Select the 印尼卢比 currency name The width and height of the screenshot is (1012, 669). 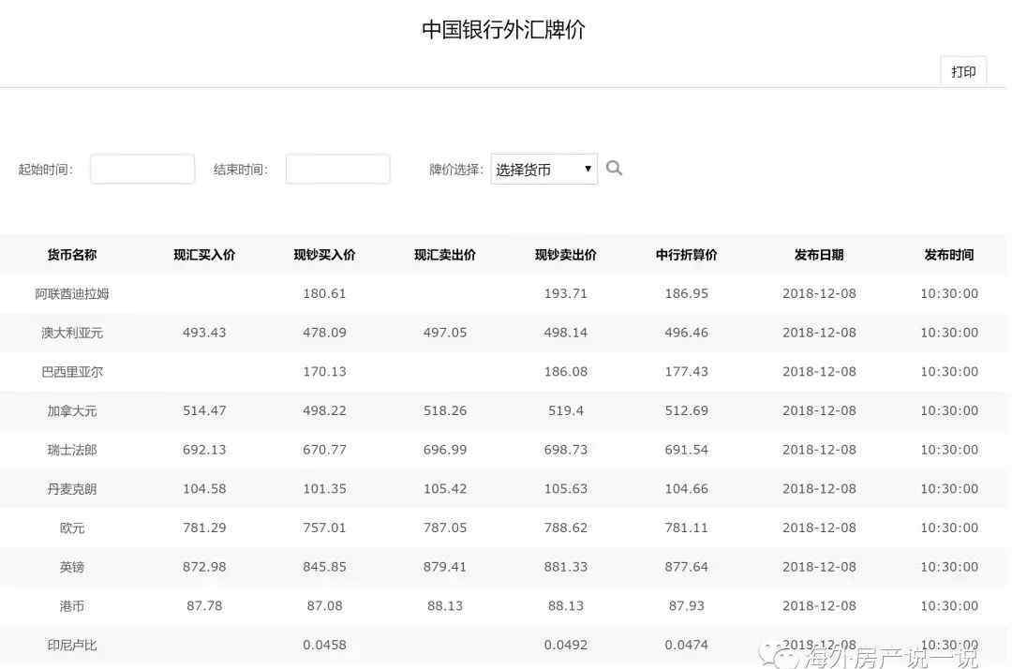click(71, 646)
